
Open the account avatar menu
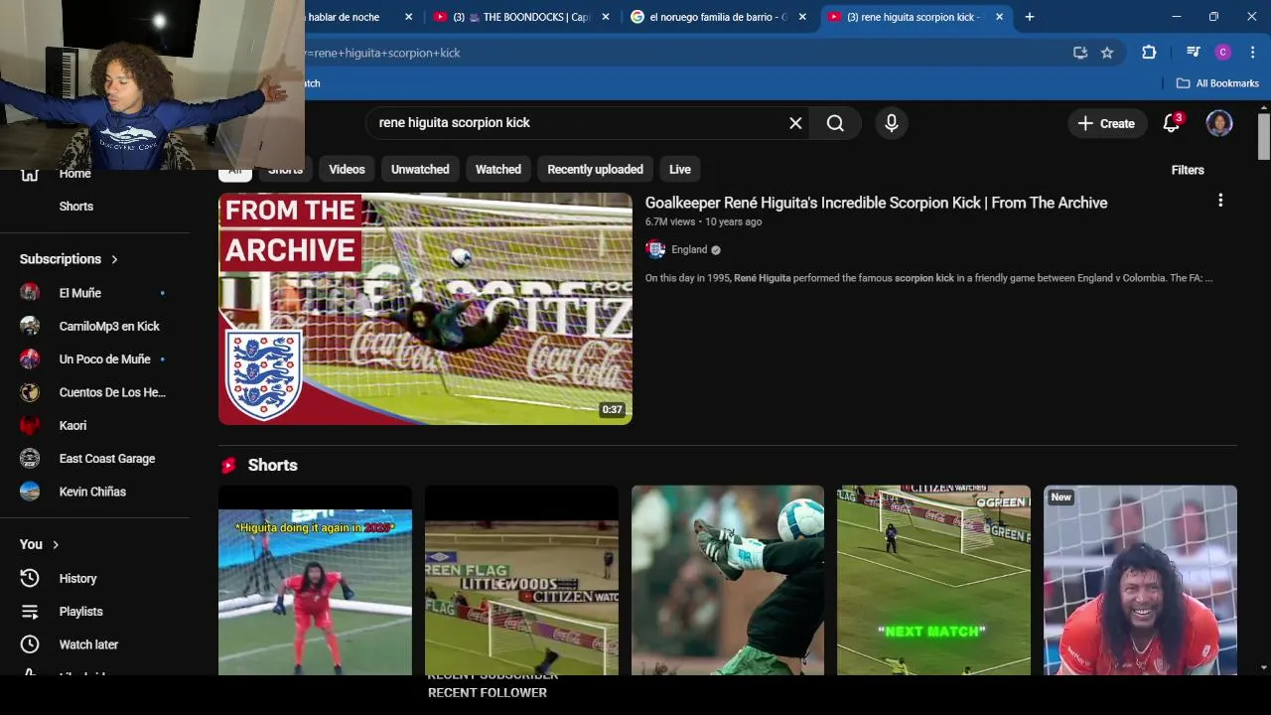(1219, 123)
